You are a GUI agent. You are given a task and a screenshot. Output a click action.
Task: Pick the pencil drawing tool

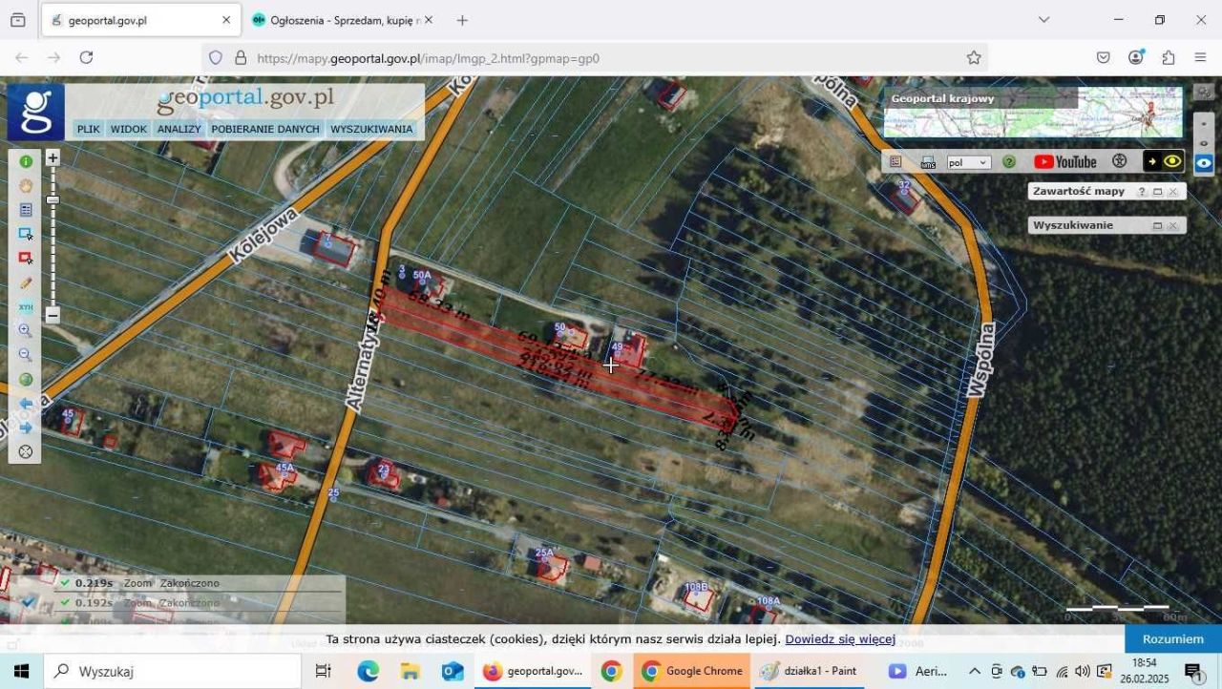[26, 282]
